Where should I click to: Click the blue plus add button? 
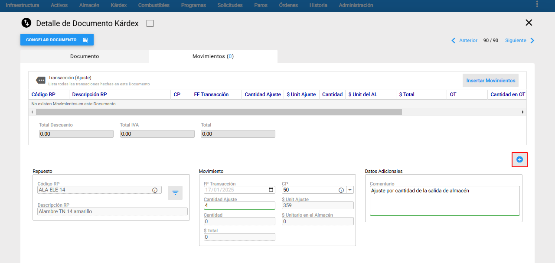(x=519, y=160)
